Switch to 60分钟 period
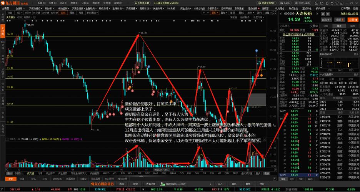Image resolution: width=360 pixels, height=192 pixels. [54, 13]
